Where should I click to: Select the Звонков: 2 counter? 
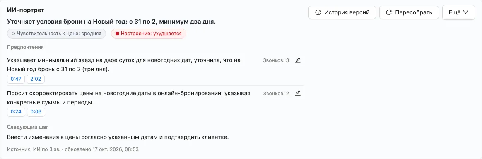pos(276,94)
